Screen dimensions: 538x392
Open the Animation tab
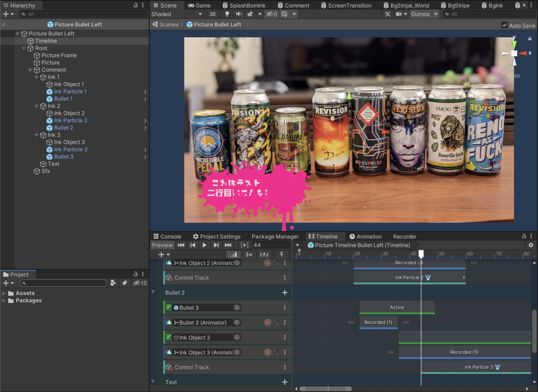365,236
